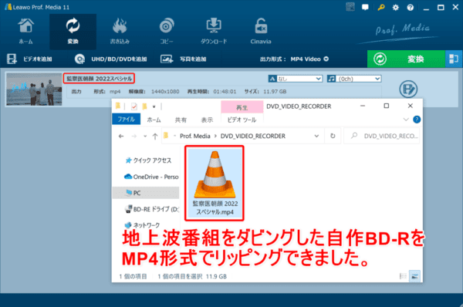Switch to the ホーム ribbon tab in Explorer
The image size is (463, 307).
(154, 120)
